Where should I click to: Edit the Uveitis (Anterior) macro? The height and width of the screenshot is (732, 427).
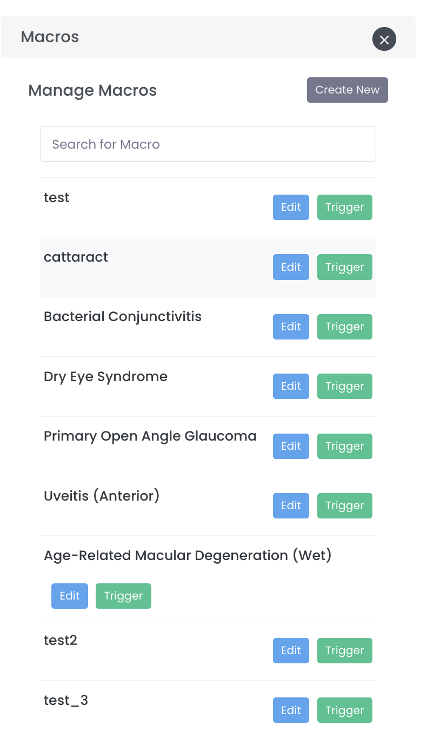pyautogui.click(x=291, y=505)
